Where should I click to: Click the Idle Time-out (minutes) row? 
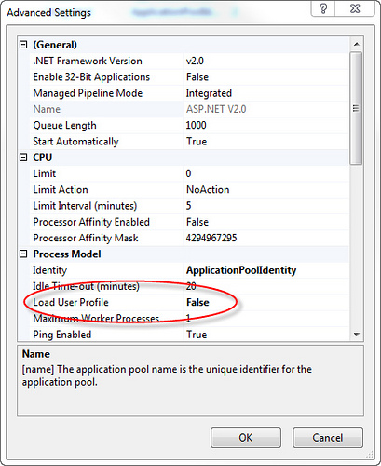click(189, 286)
